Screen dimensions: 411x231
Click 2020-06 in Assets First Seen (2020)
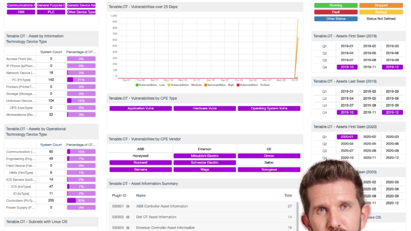click(392, 144)
